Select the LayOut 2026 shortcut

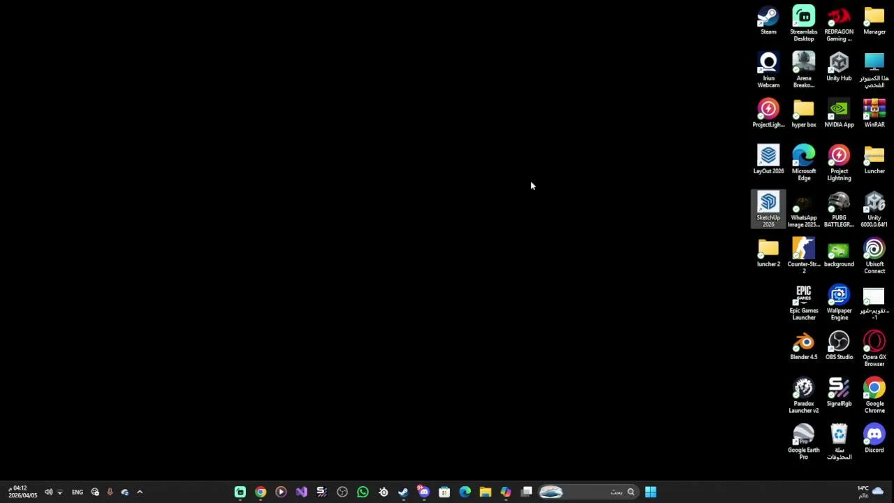tap(768, 160)
